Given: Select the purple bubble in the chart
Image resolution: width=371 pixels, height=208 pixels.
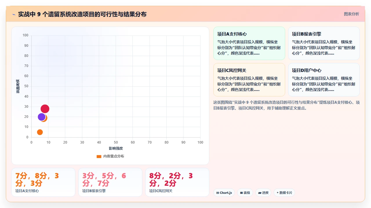Looking at the screenshot, I should click(42, 117).
